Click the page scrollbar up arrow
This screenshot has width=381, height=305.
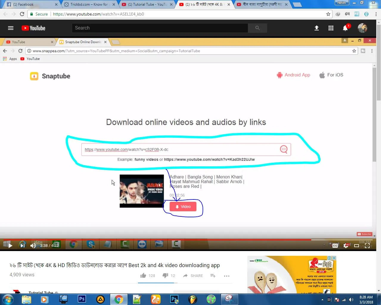379,22
